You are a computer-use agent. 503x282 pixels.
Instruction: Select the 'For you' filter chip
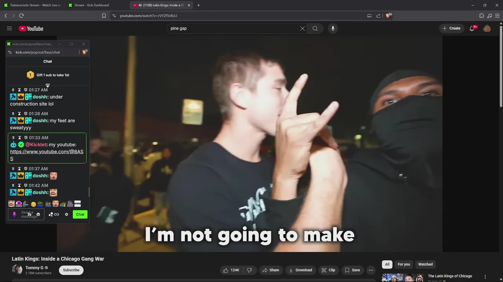click(404, 264)
